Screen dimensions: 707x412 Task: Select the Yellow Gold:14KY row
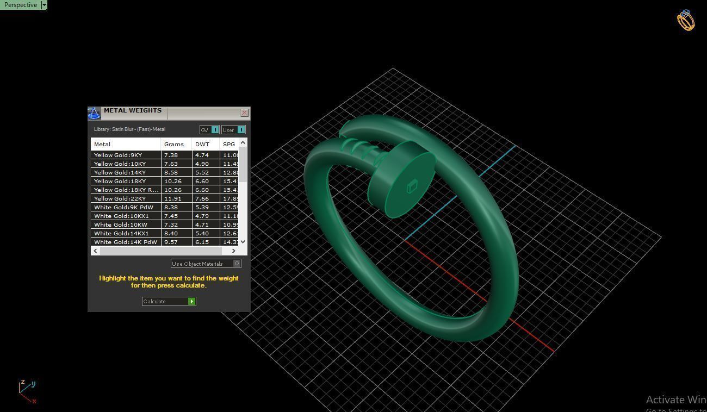coord(165,172)
